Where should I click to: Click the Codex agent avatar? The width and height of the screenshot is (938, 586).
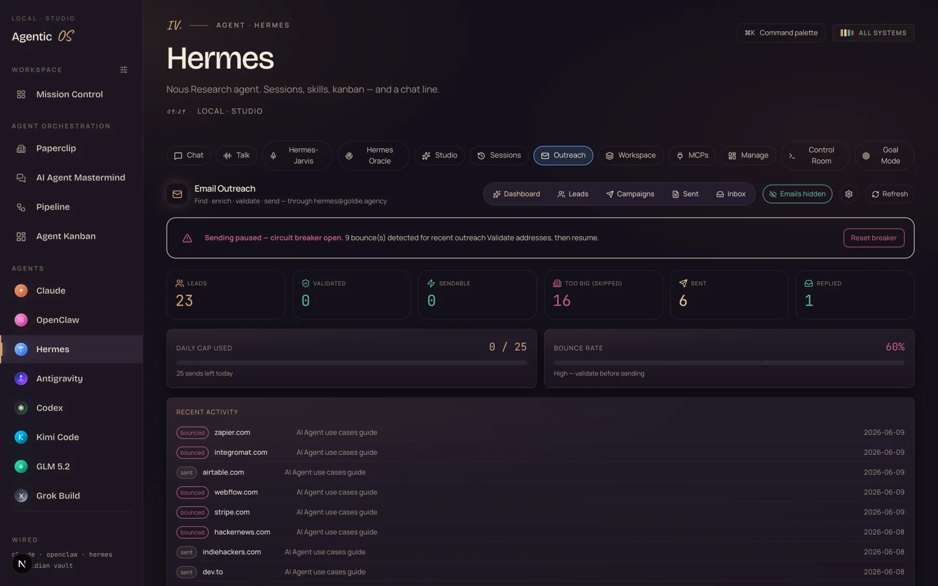pos(21,408)
